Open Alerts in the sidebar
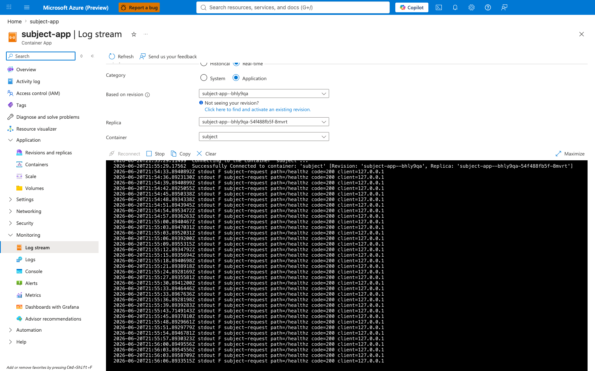 31,283
